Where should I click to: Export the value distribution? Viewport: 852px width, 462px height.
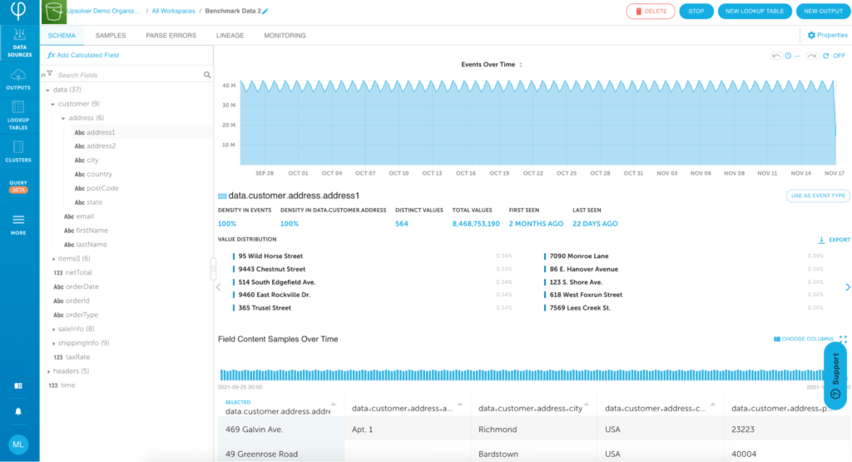tap(834, 240)
